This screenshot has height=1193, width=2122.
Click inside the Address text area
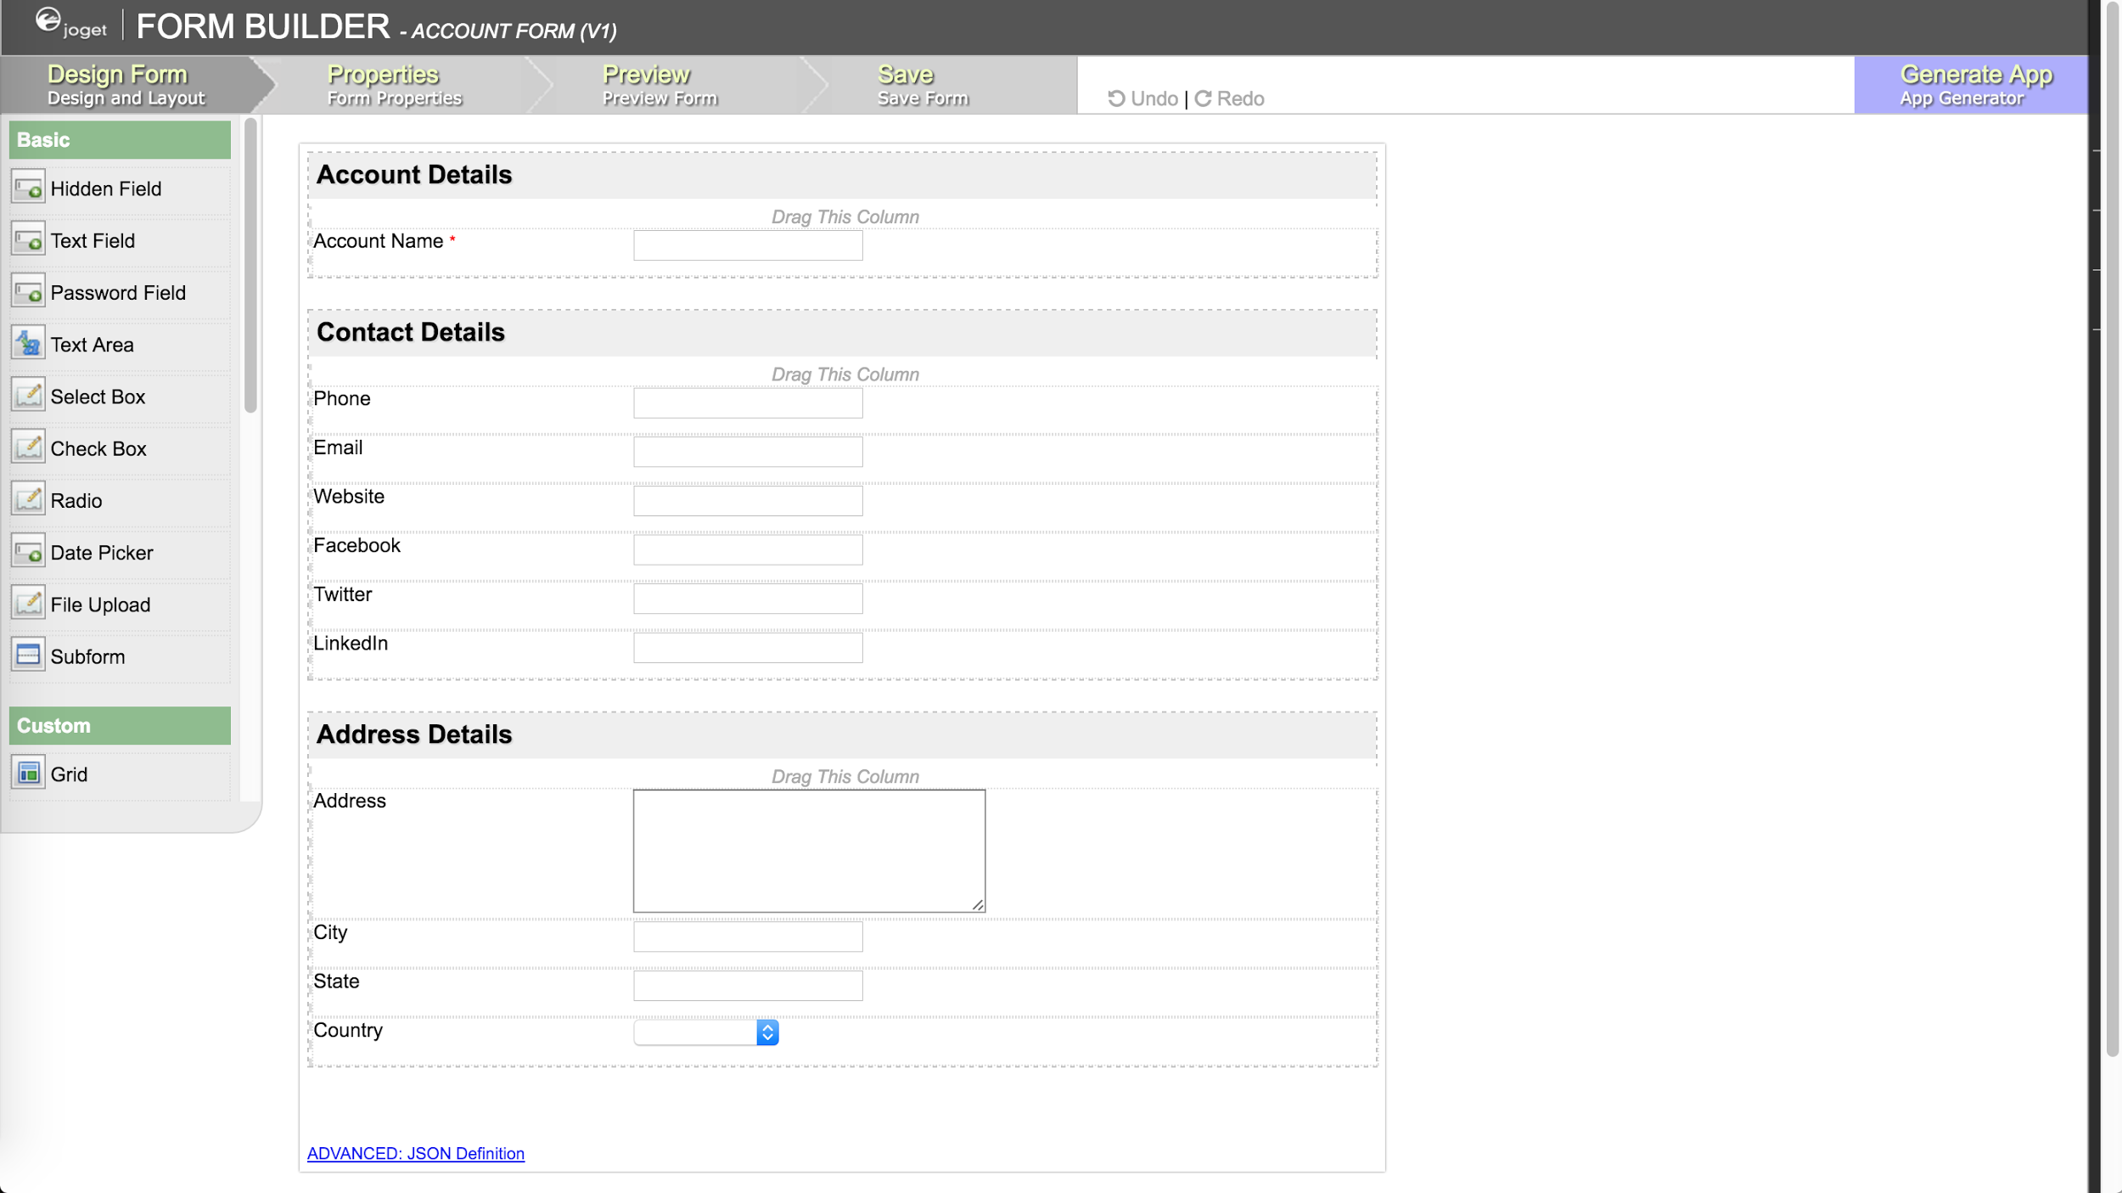pos(809,851)
